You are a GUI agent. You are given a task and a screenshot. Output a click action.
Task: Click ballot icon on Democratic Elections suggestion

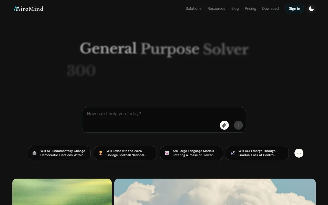(x=35, y=153)
